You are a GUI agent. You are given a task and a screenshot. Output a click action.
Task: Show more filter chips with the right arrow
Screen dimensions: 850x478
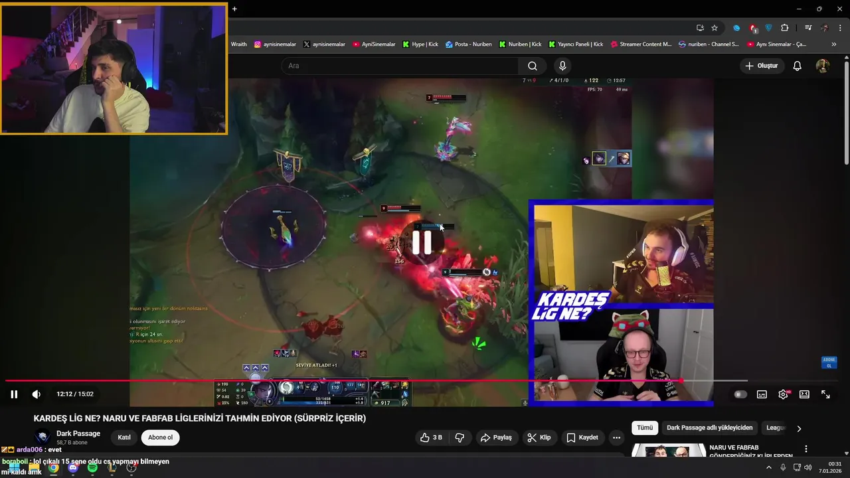coord(799,428)
